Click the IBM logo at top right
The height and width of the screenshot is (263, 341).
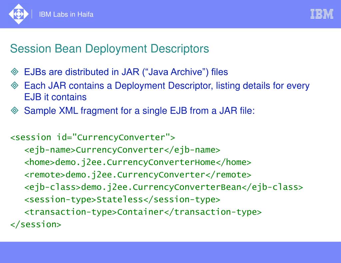[x=322, y=14]
